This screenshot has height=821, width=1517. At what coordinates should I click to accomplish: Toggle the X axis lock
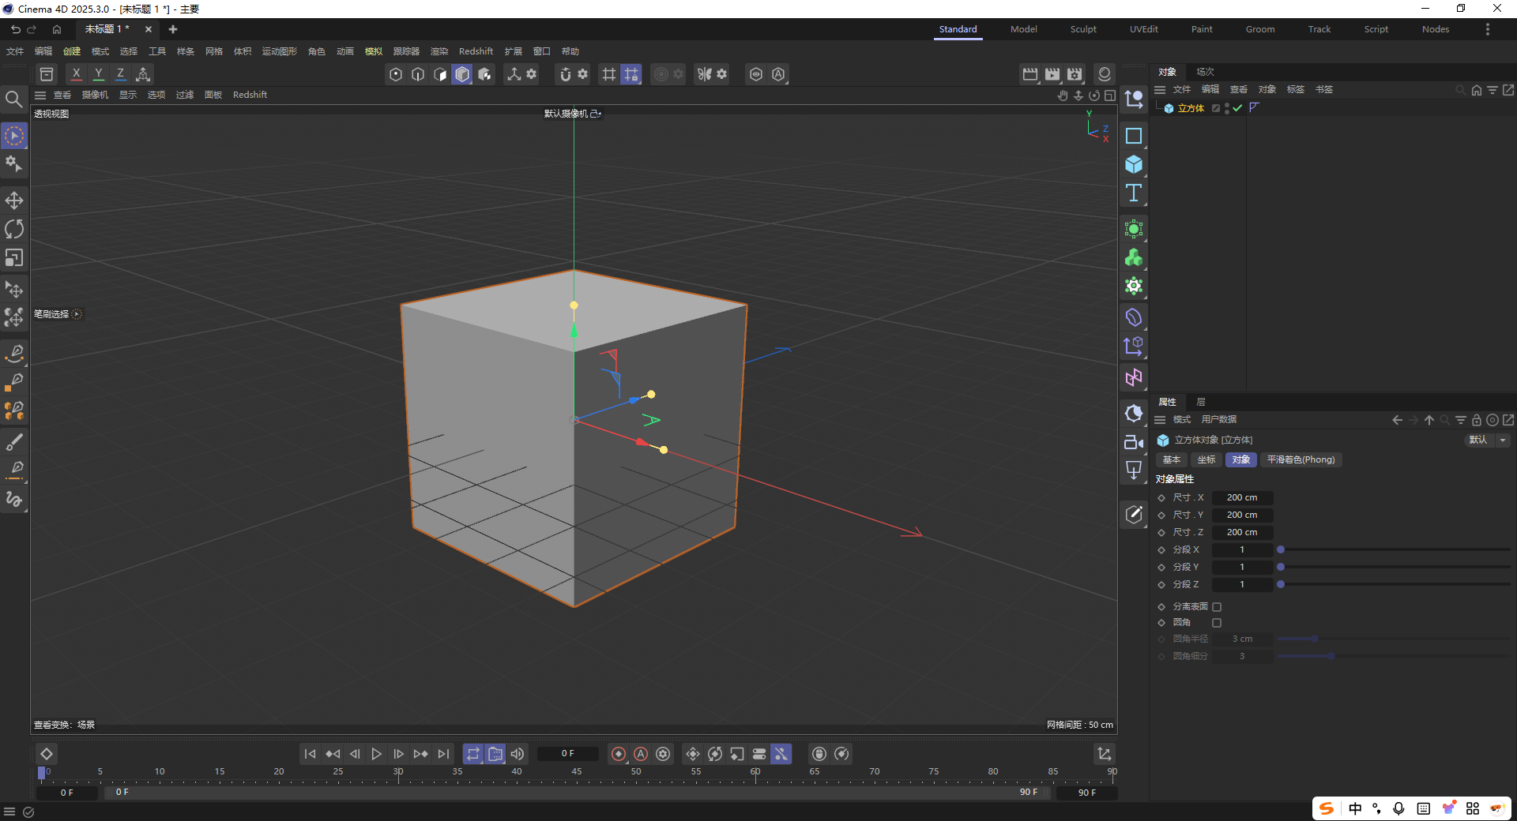[76, 74]
